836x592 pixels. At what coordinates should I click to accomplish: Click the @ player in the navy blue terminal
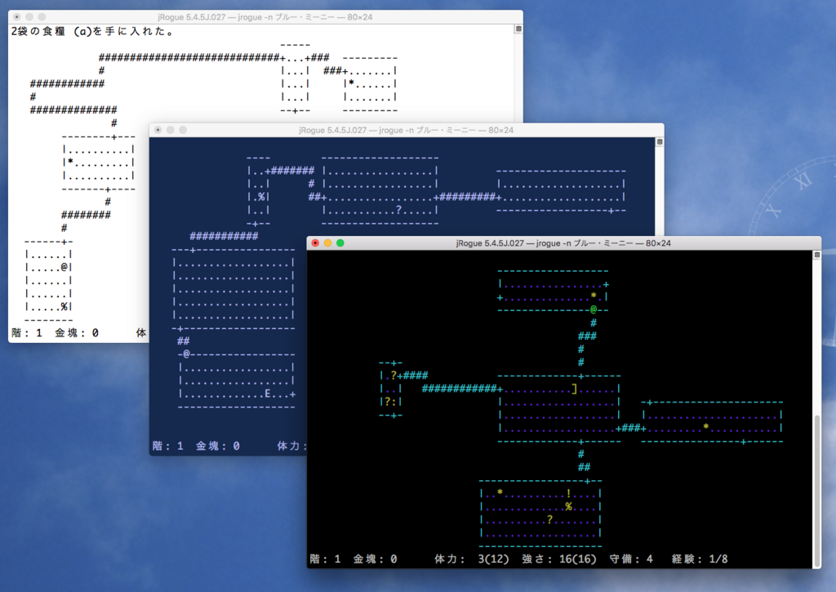click(x=186, y=354)
